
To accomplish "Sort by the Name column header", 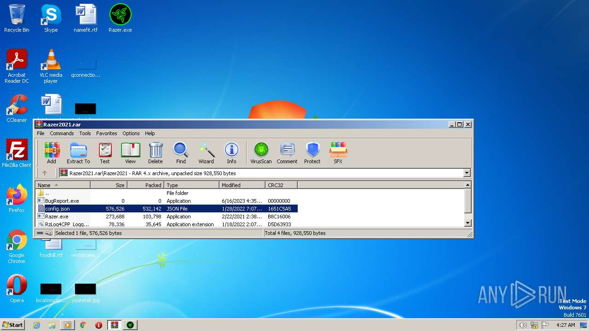I will coord(63,185).
